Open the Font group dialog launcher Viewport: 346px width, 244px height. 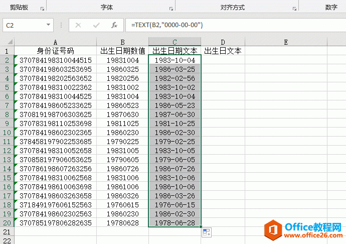click(x=171, y=9)
